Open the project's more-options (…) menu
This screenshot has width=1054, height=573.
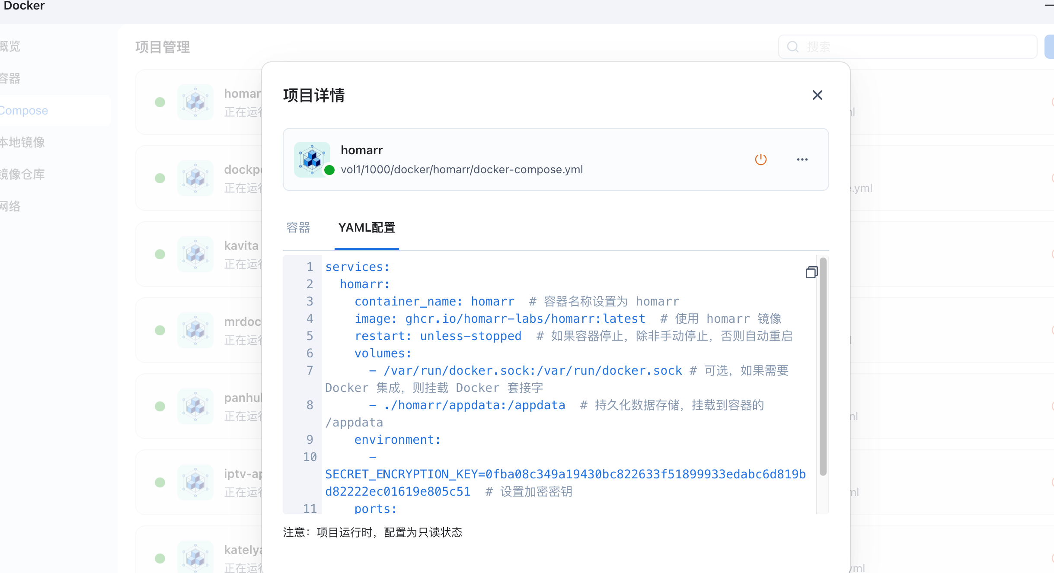coord(802,159)
